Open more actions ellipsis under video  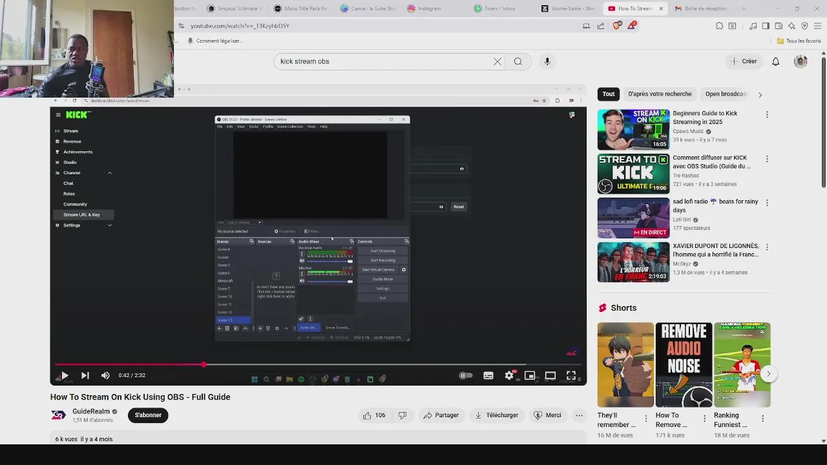point(579,415)
